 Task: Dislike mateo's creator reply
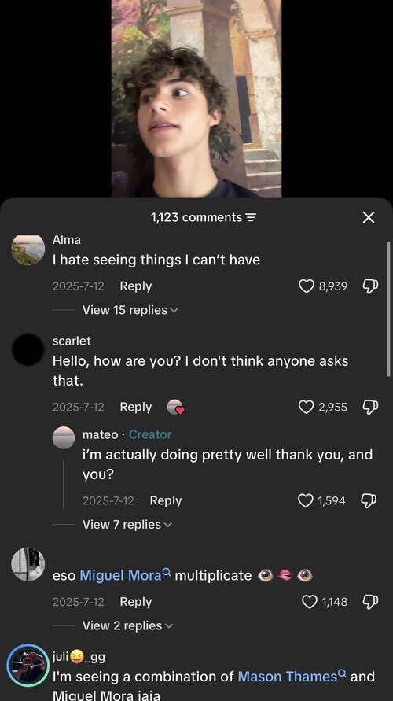pos(369,500)
